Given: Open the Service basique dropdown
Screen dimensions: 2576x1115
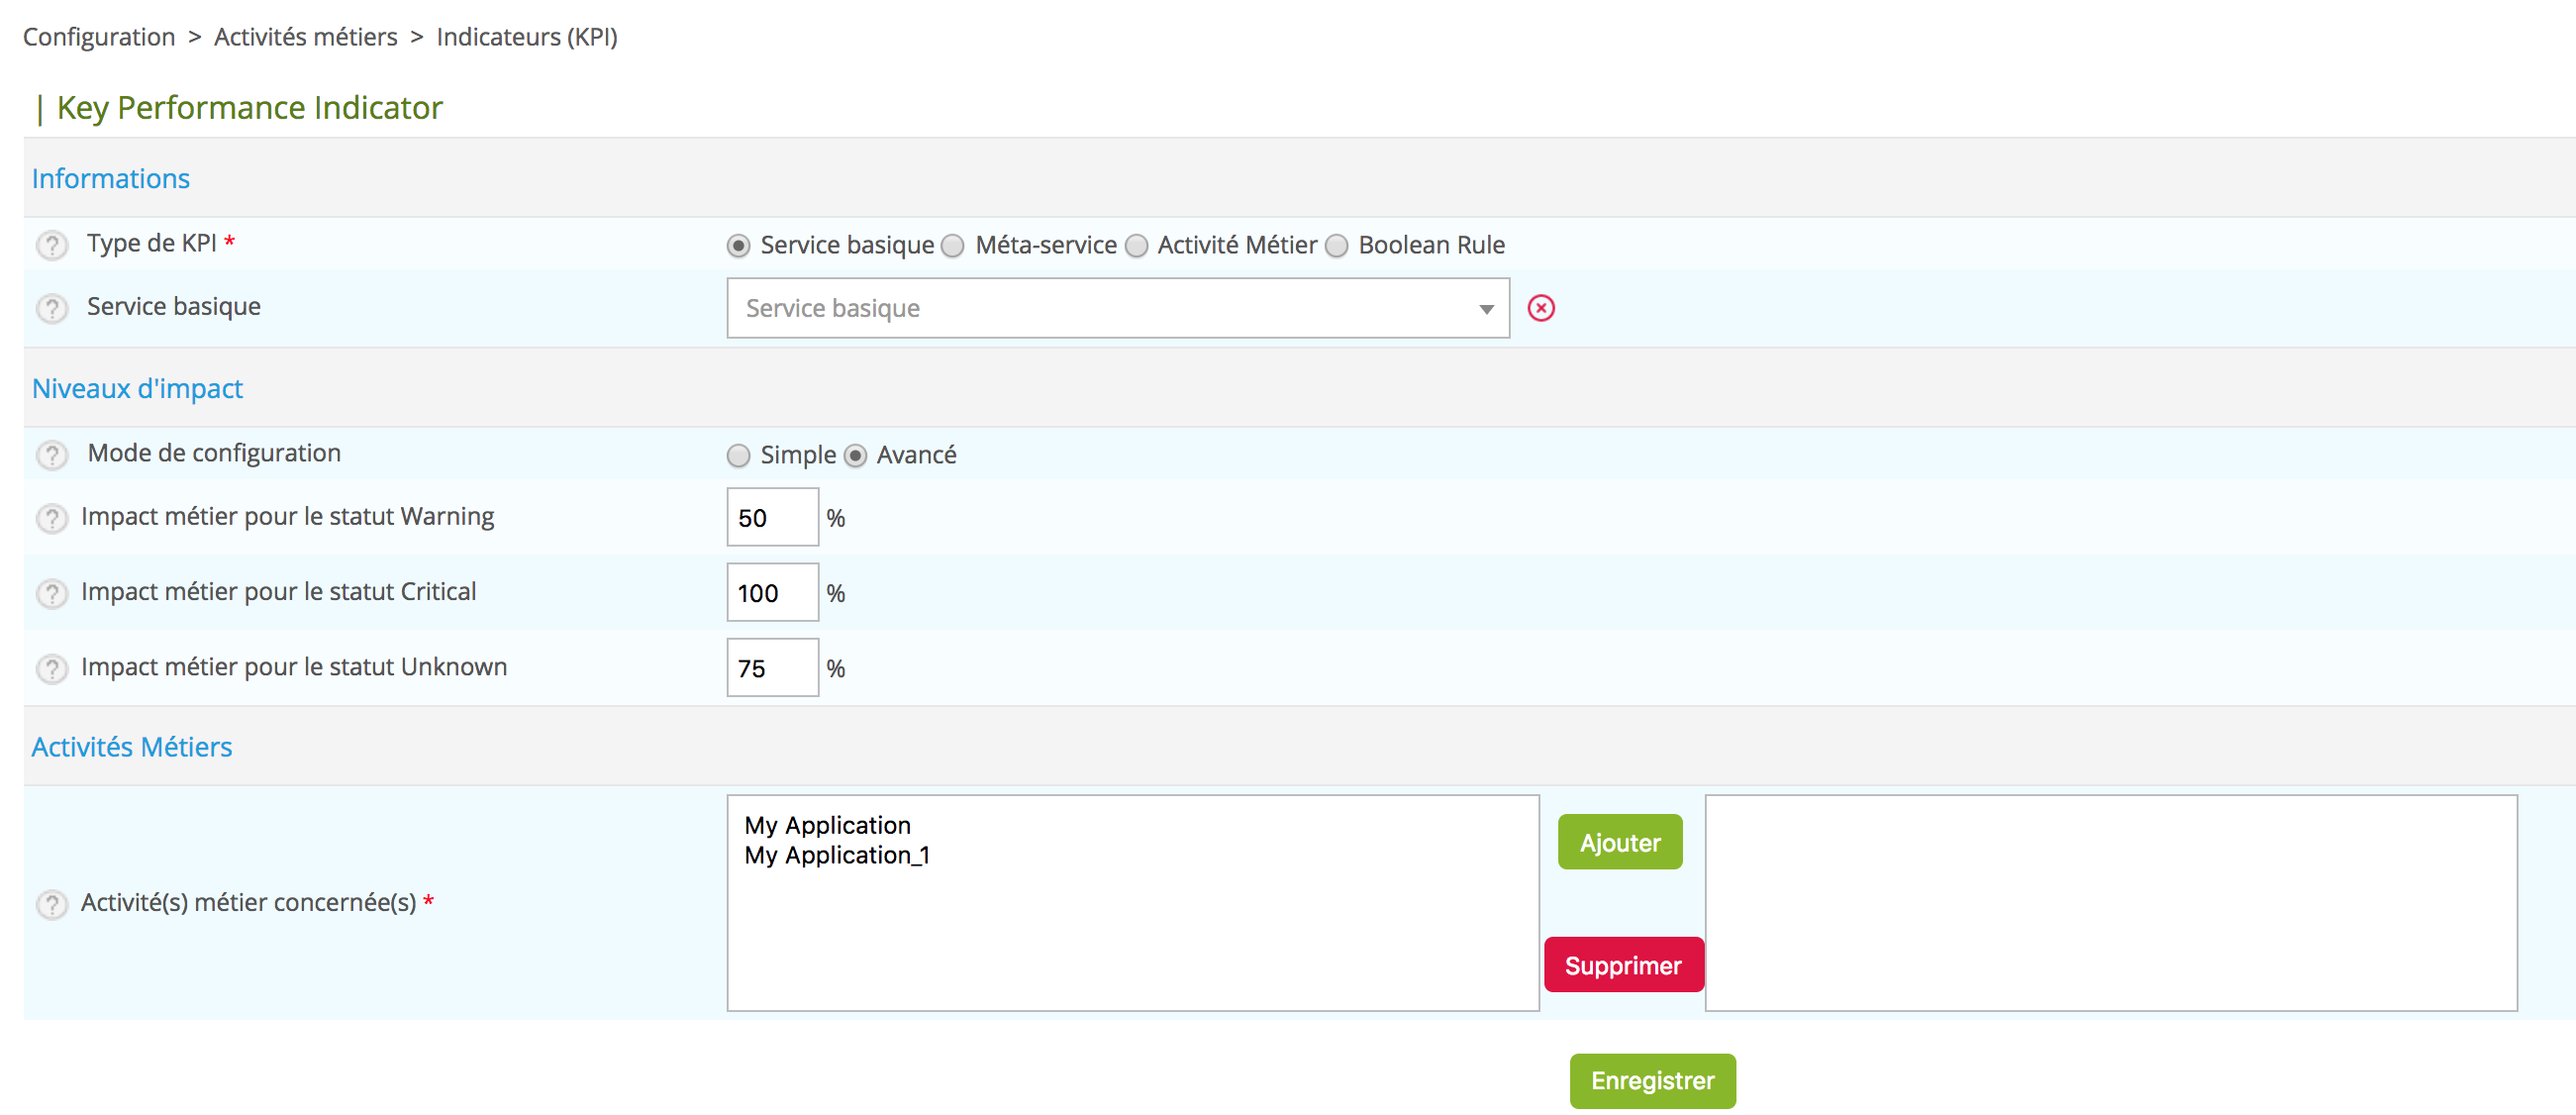Looking at the screenshot, I should [1117, 308].
